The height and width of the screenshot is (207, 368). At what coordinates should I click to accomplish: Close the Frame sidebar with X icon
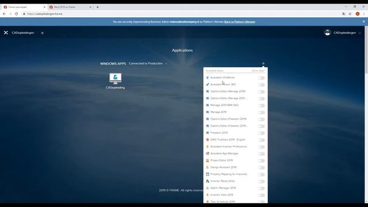pyautogui.click(x=6, y=33)
